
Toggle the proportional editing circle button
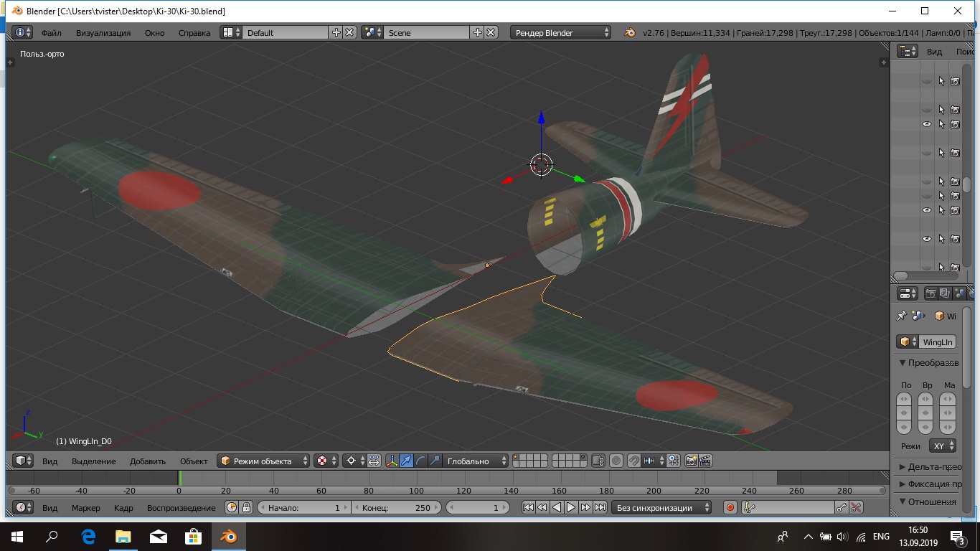point(616,461)
